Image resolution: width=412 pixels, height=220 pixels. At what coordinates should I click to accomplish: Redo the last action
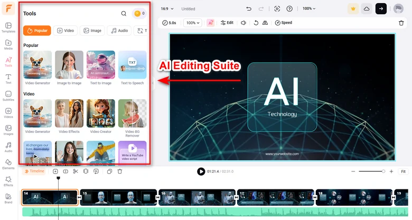[261, 8]
